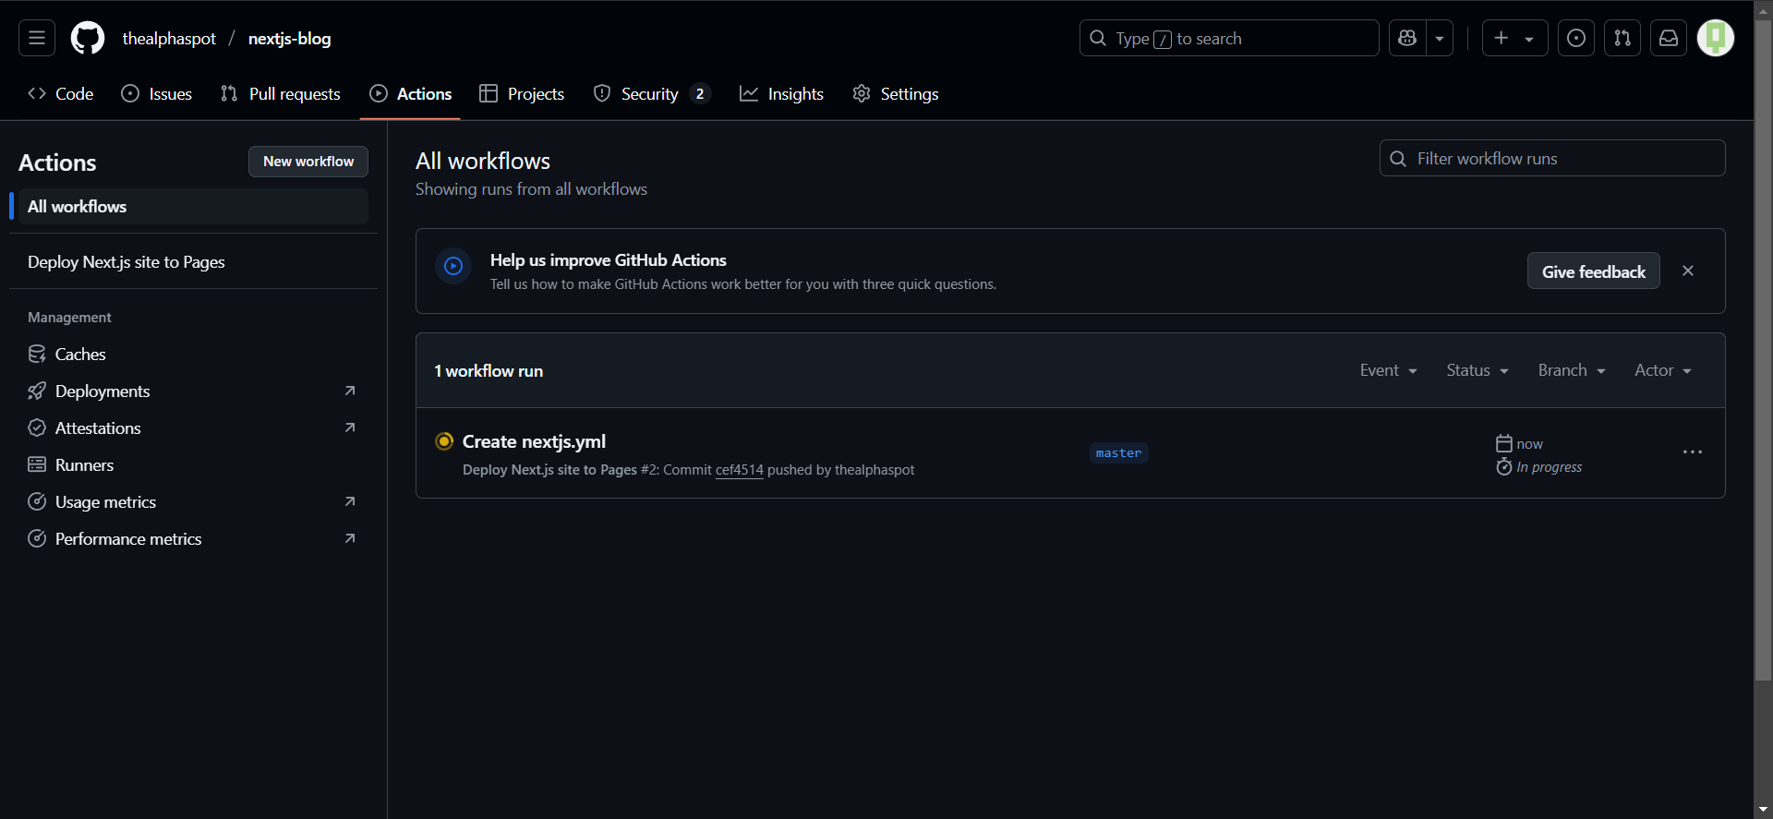Click the master branch label
Viewport: 1773px width, 819px height.
click(x=1118, y=453)
